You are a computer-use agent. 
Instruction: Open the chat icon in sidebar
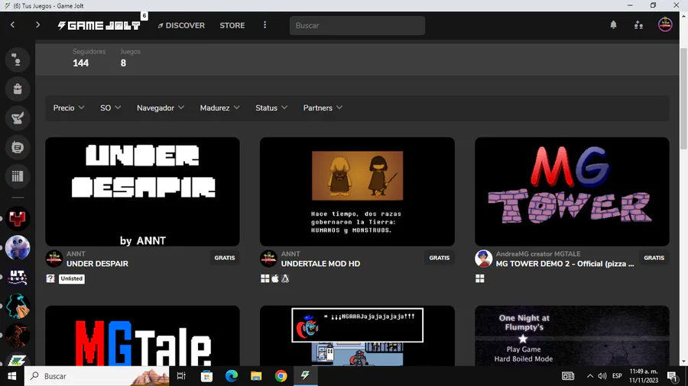18,60
